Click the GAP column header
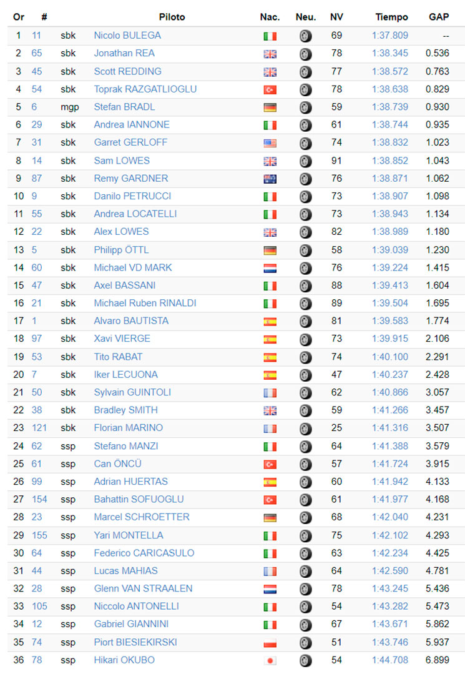Viewport: 465px width, 674px height. click(x=439, y=17)
